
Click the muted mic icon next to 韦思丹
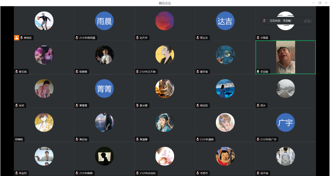(x=198, y=173)
